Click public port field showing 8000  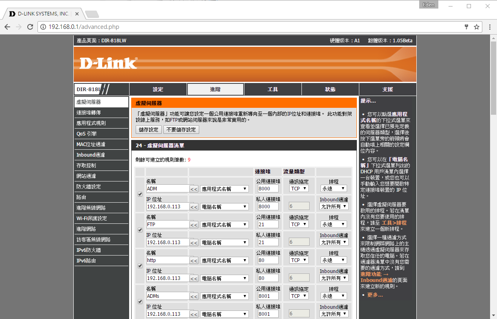point(268,189)
